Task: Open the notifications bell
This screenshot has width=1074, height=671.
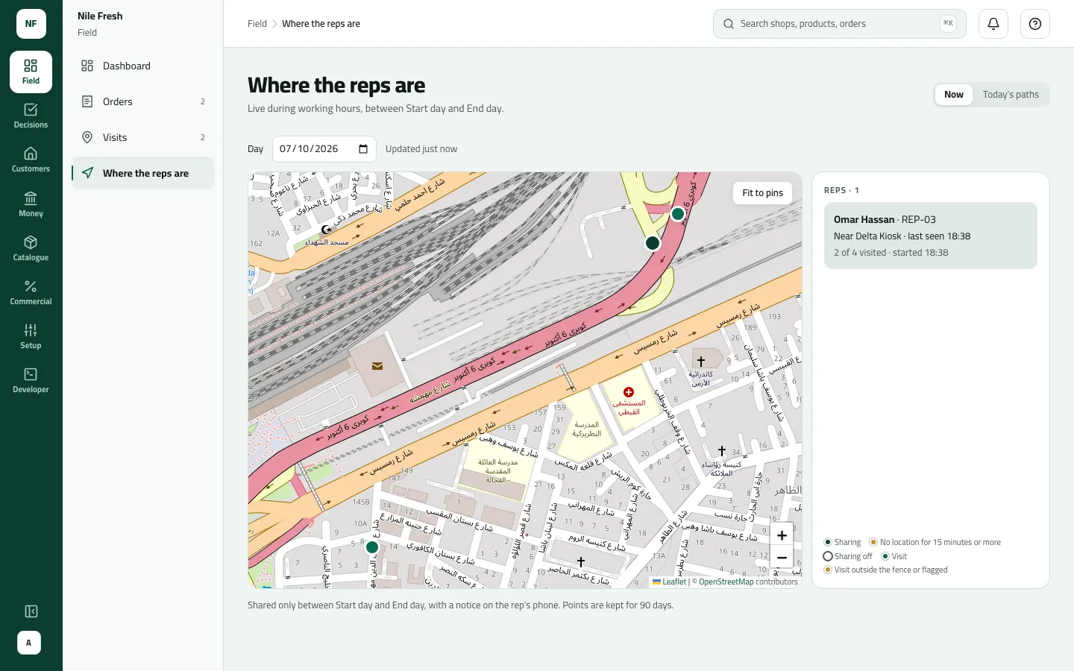Action: click(993, 24)
